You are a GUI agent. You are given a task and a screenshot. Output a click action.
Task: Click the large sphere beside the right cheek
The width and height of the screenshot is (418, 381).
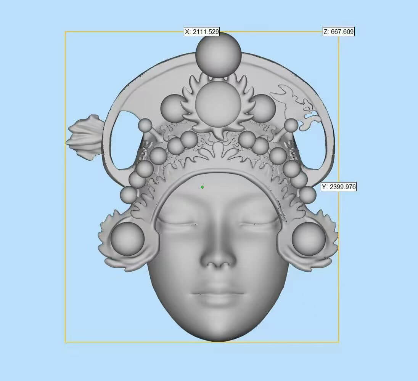(x=309, y=239)
